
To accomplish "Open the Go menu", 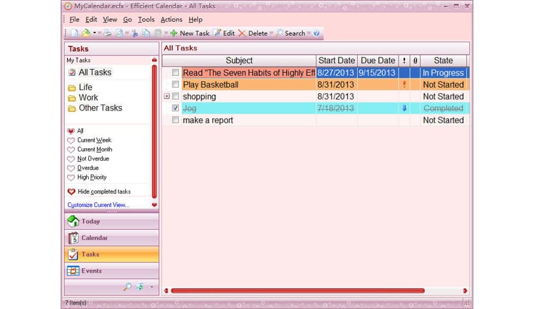I will (127, 19).
